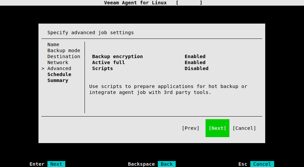
Task: Toggle Backup encryption Enabled value
Action: coord(195,56)
